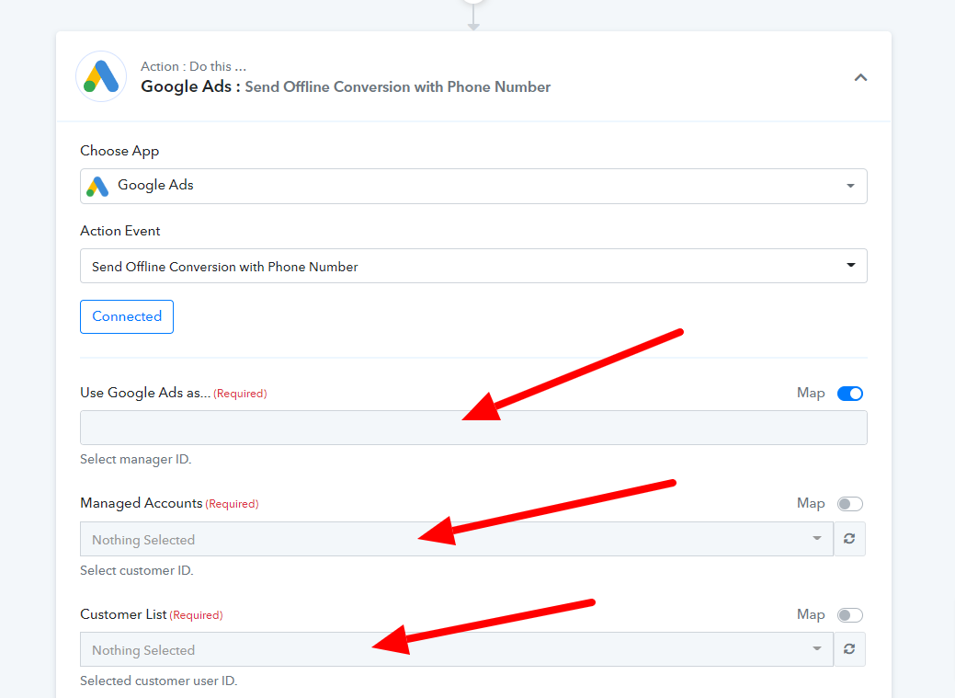Click the 'Choose App' label
This screenshot has height=698, width=955.
[119, 151]
